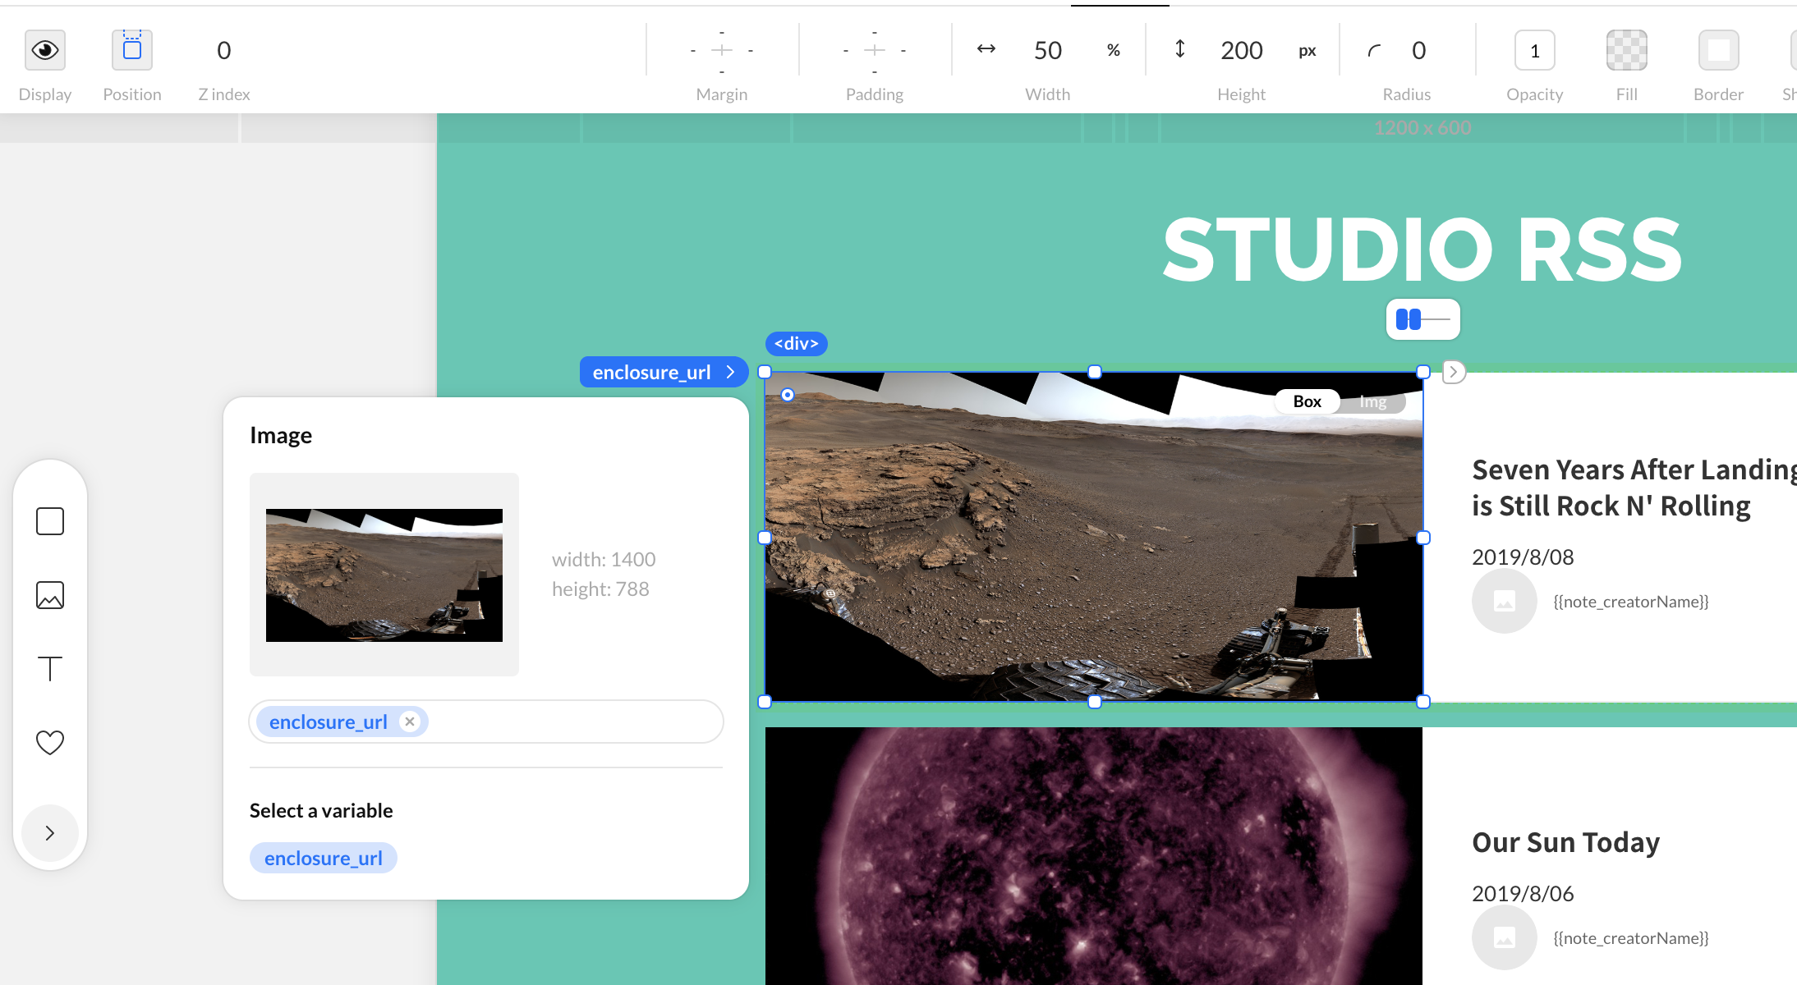This screenshot has width=1797, height=985.
Task: Click the blue div tag label
Action: tap(796, 343)
